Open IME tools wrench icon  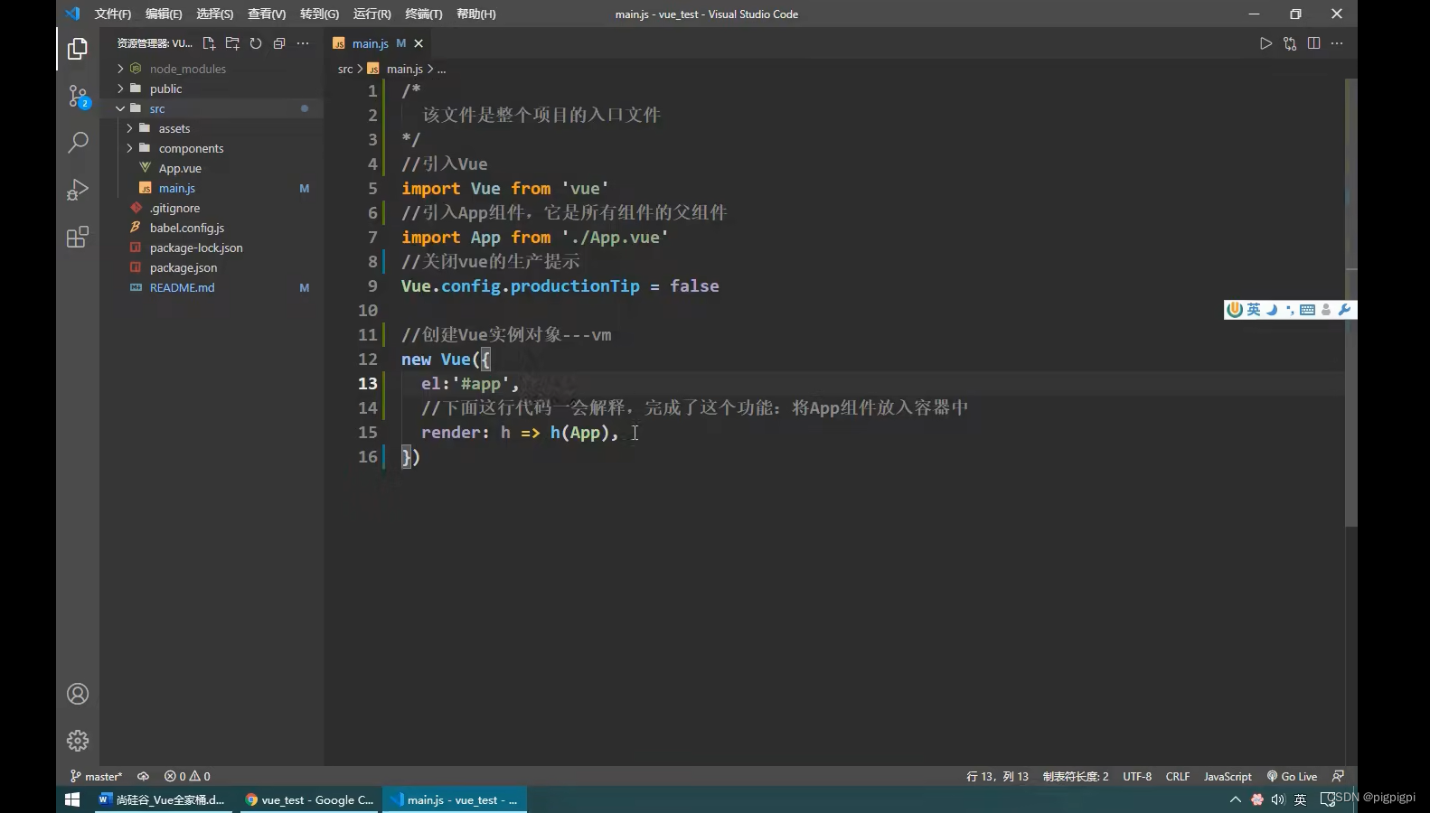pyautogui.click(x=1344, y=310)
